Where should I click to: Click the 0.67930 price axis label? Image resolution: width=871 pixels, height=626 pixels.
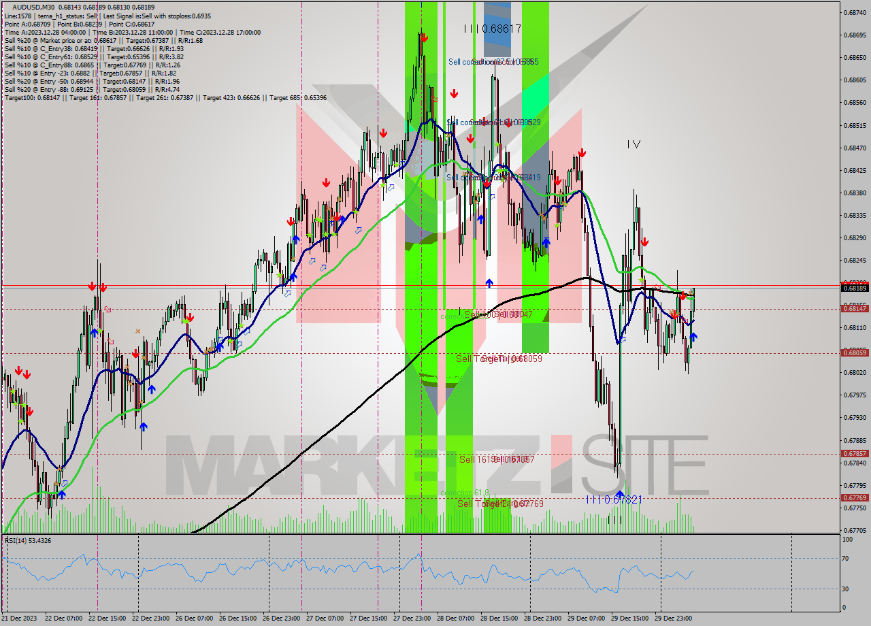tap(855, 418)
